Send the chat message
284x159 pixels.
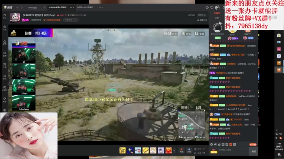[x=253, y=152]
